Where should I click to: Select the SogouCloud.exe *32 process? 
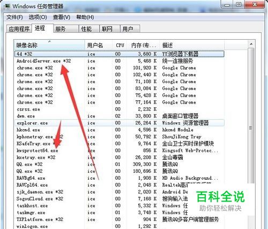coord(120,198)
